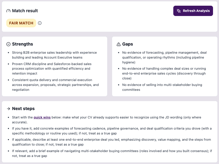The height and width of the screenshot is (164, 219).
Task: Click the checkmark circle beside Strengths
Action: 8,44
